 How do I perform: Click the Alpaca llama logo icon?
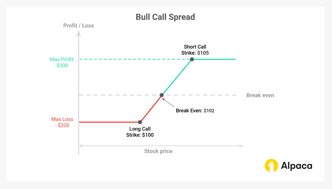tap(271, 165)
